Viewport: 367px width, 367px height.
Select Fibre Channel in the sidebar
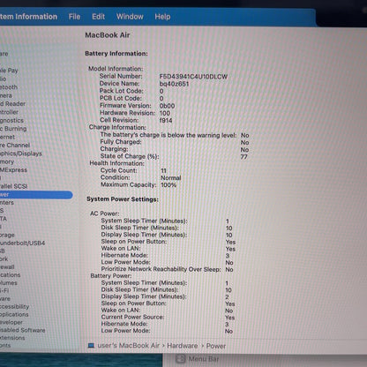15,146
